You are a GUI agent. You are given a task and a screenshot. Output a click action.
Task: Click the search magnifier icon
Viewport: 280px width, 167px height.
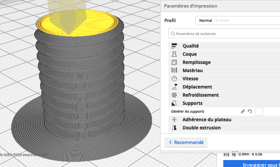pos(173,34)
